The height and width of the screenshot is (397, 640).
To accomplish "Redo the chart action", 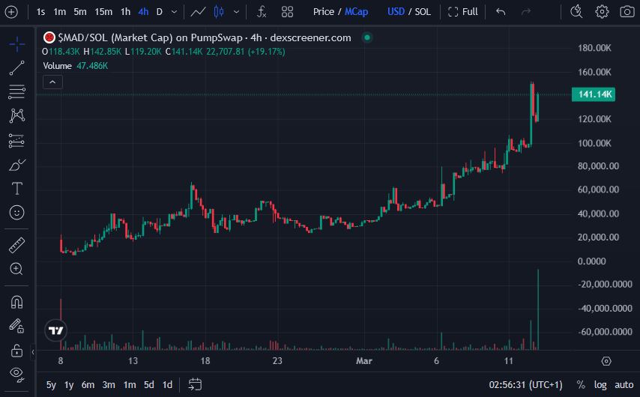I will point(526,12).
